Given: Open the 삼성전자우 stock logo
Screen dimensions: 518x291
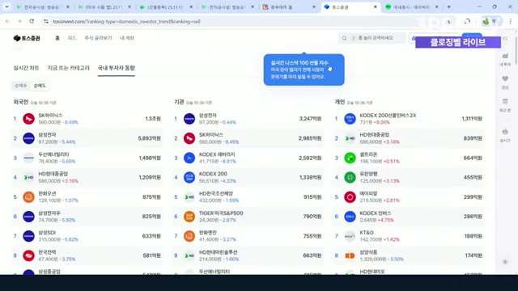Looking at the screenshot, I should (x=29, y=217).
